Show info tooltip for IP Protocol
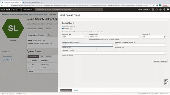The width and height of the screenshot is (170, 95). [149, 34]
